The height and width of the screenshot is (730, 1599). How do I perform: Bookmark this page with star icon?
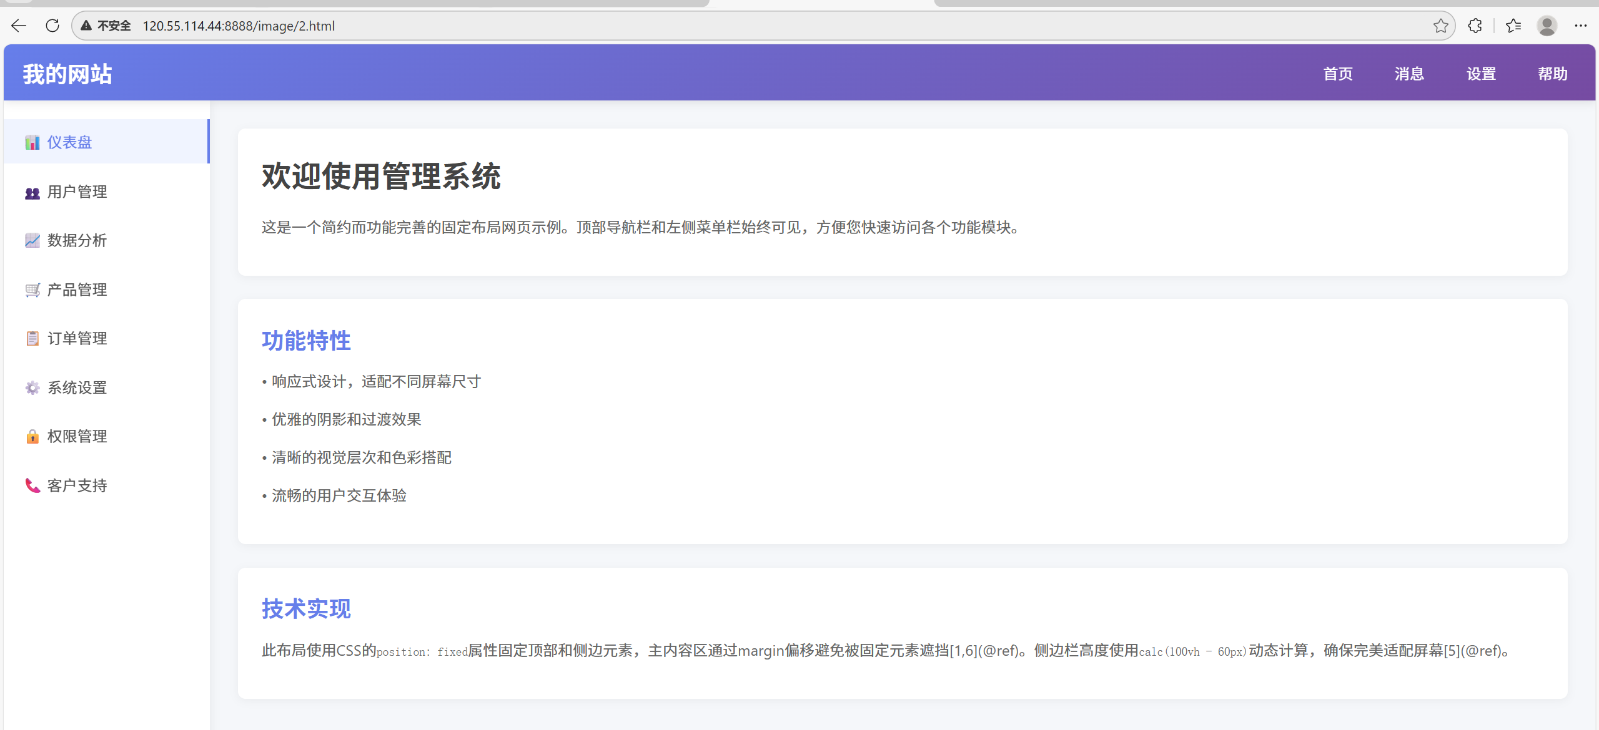click(x=1440, y=26)
